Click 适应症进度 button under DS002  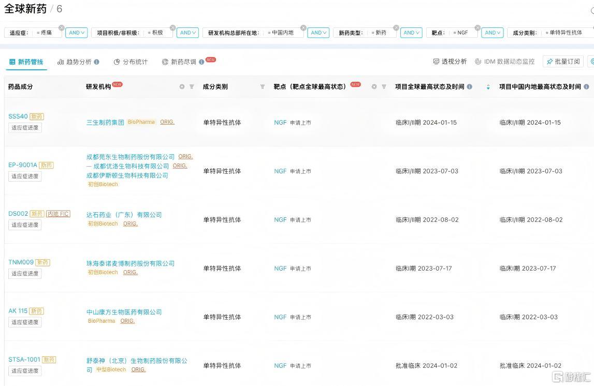pyautogui.click(x=25, y=225)
